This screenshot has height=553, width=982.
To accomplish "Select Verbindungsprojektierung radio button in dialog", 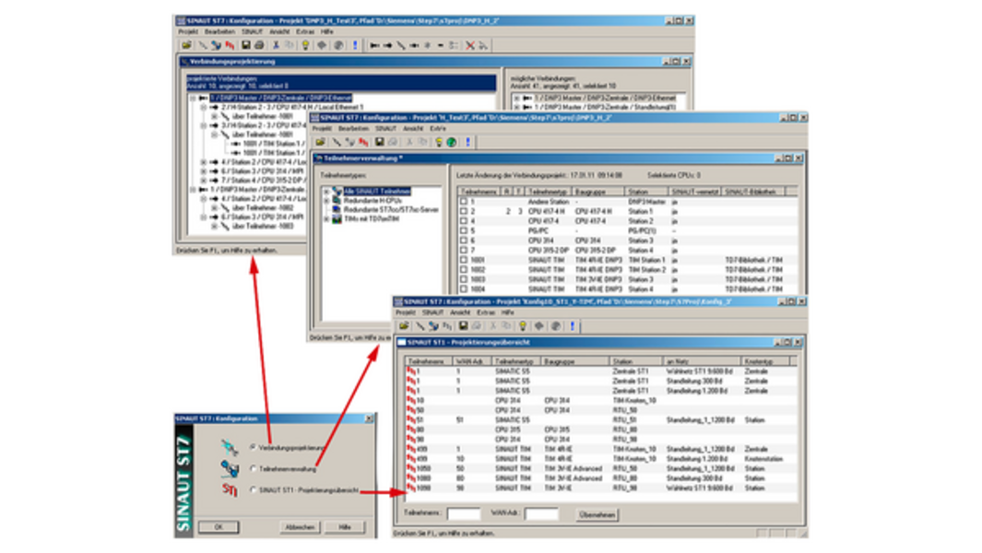I will pyautogui.click(x=253, y=447).
